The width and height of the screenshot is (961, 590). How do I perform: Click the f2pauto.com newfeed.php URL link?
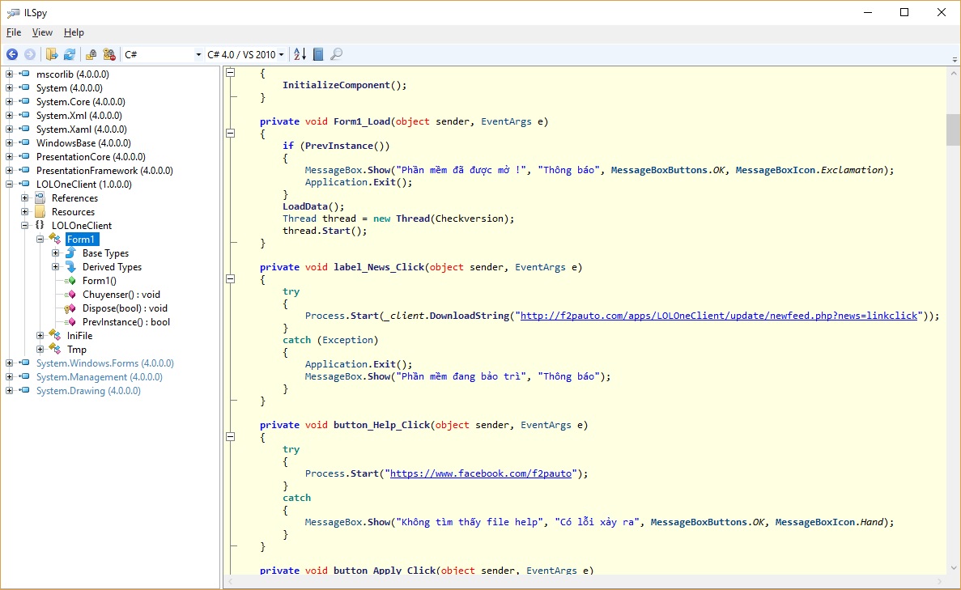coord(718,316)
